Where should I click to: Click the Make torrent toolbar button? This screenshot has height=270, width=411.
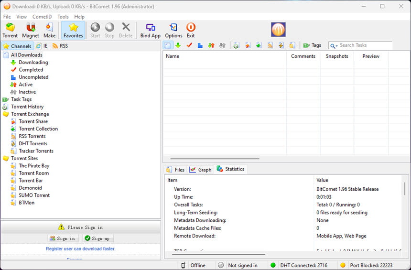49,31
